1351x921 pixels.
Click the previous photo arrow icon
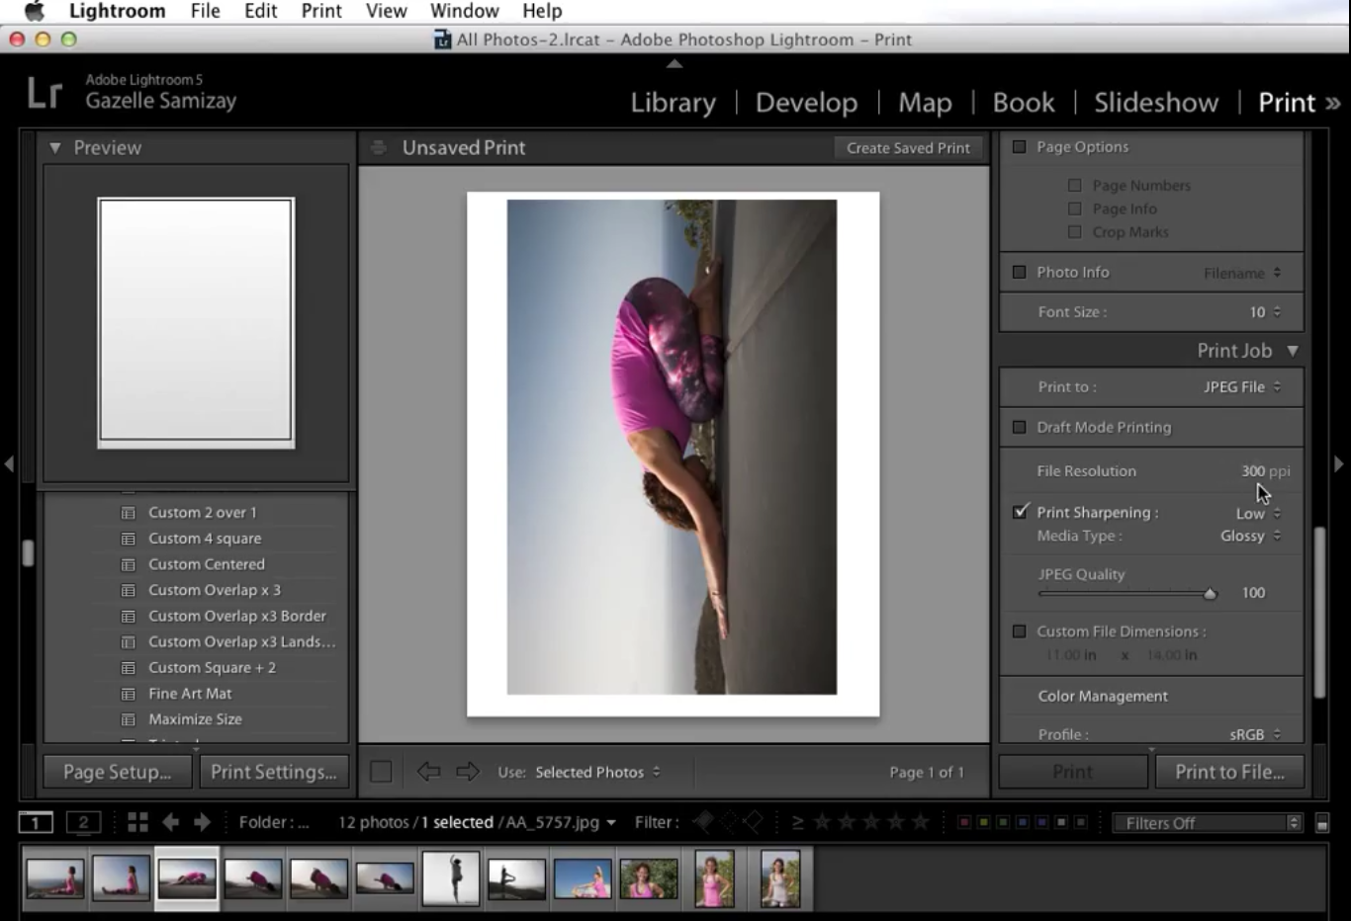169,821
